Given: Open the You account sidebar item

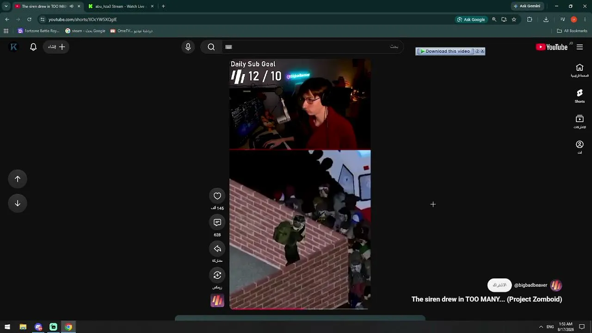Looking at the screenshot, I should (580, 148).
